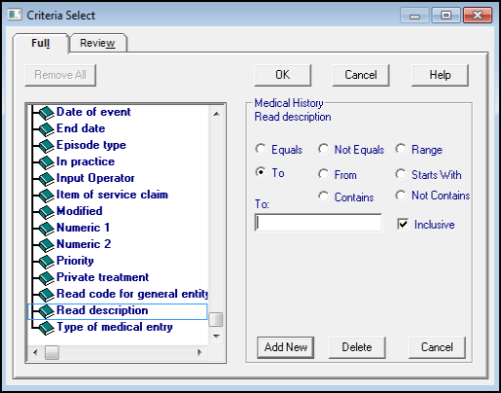Click the criteria list scroll down arrow
This screenshot has width=501, height=393.
(216, 337)
